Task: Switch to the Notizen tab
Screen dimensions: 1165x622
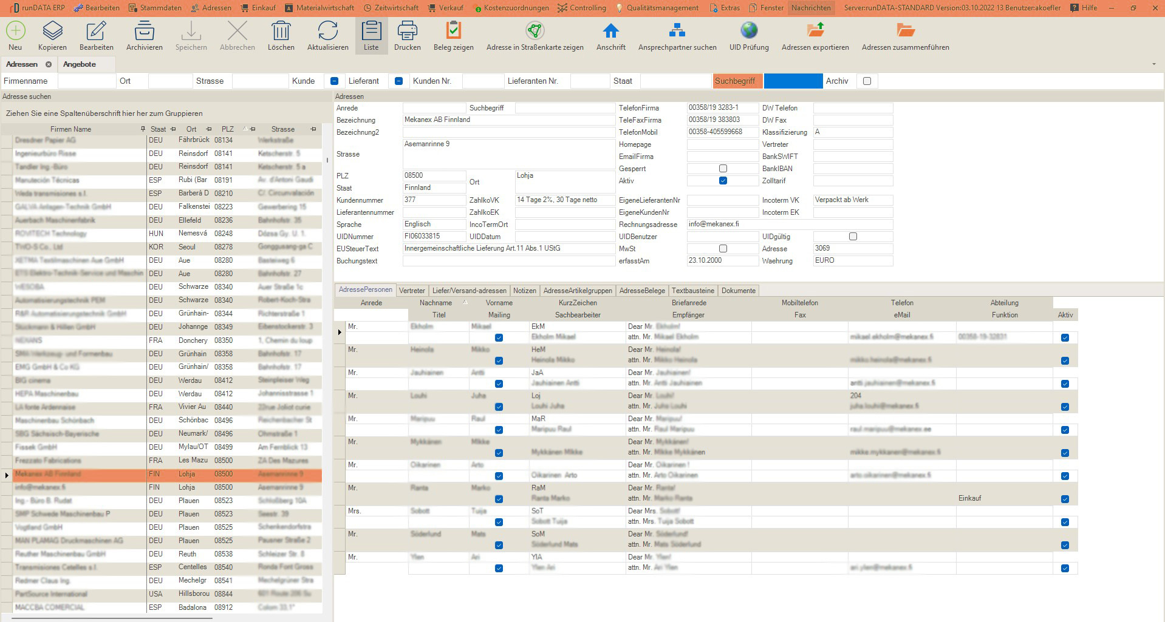Action: [524, 291]
